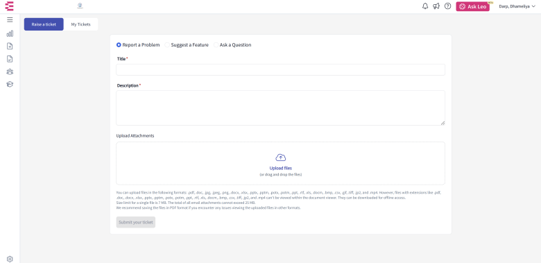Image resolution: width=541 pixels, height=263 pixels.
Task: Click the description resize handle corner
Action: [x=443, y=123]
